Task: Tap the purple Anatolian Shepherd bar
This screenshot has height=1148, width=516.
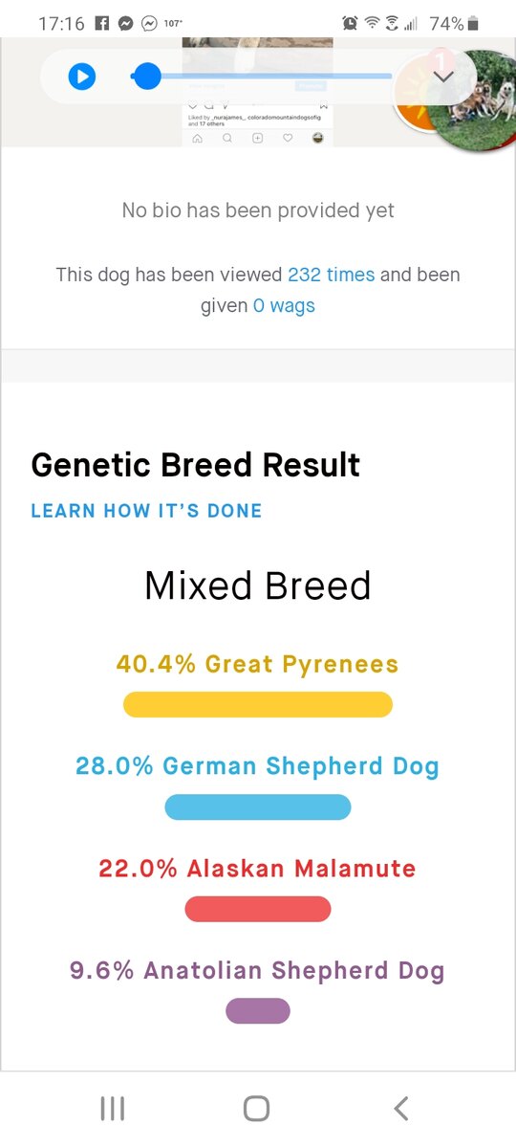Action: (x=258, y=1011)
